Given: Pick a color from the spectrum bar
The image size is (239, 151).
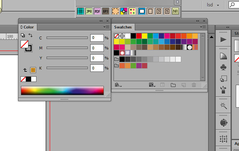Looking at the screenshot, I should 62,90.
